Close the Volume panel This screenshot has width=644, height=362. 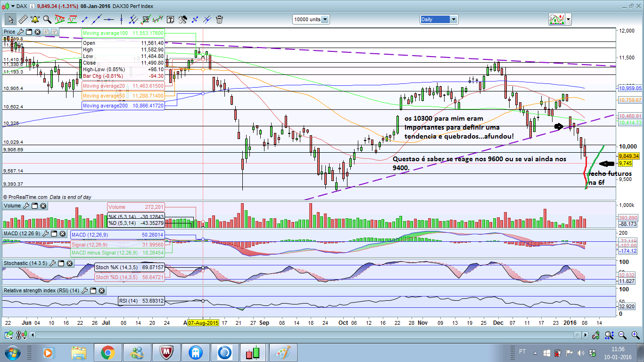43,206
